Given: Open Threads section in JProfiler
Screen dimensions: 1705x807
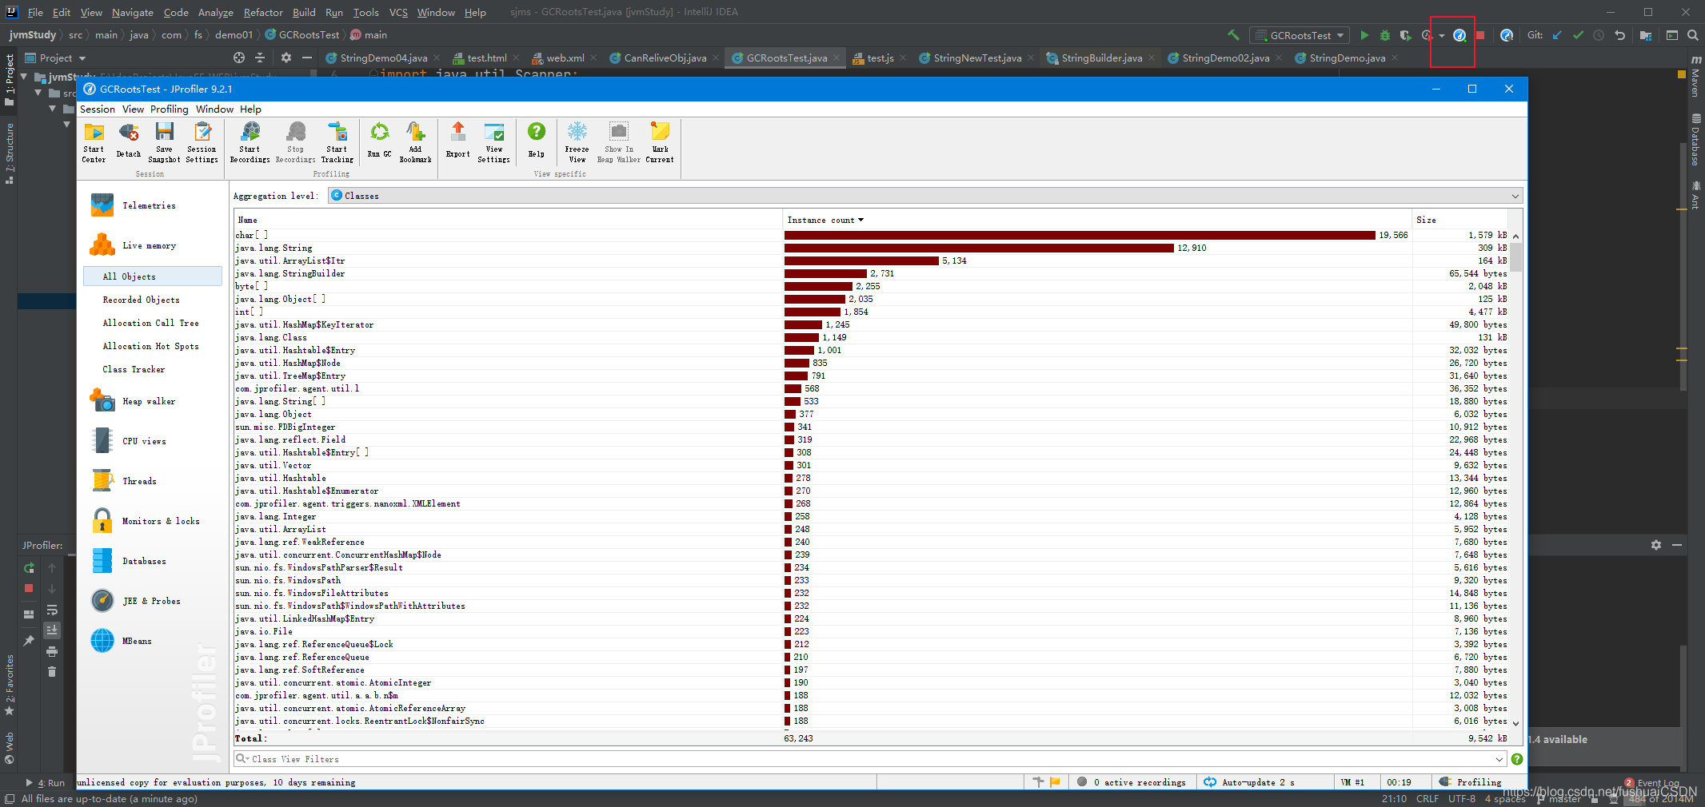Looking at the screenshot, I should pos(139,481).
